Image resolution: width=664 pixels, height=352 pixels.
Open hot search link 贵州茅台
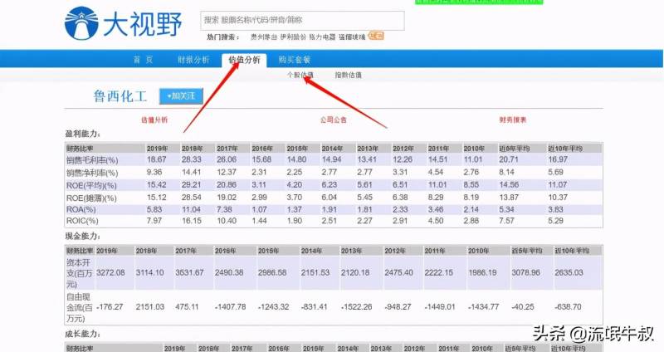264,37
